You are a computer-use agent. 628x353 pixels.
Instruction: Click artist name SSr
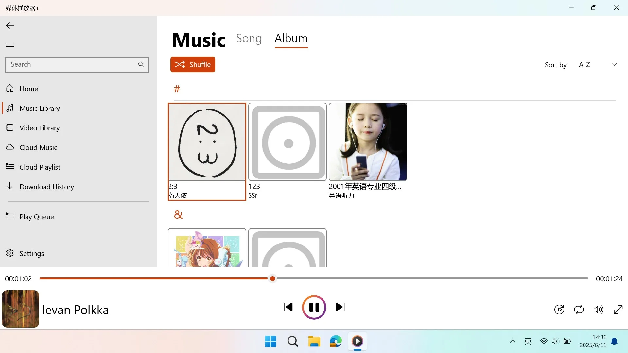[x=253, y=195]
